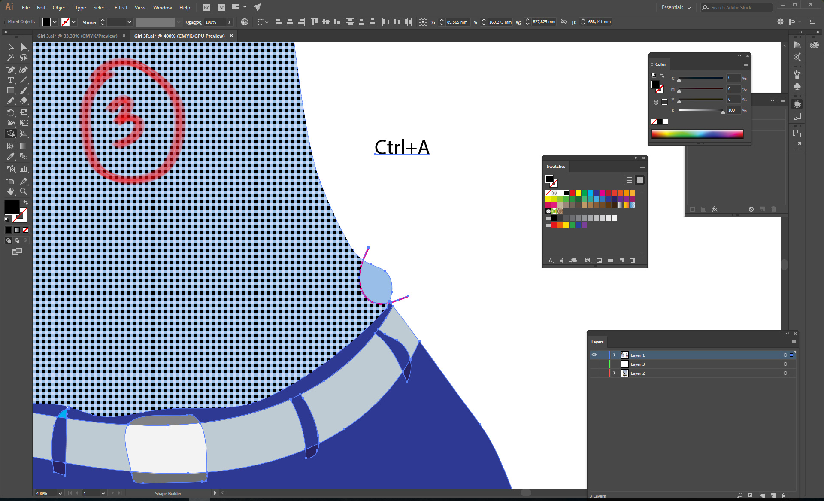Click the Opacity label link
The height and width of the screenshot is (501, 824).
194,22
